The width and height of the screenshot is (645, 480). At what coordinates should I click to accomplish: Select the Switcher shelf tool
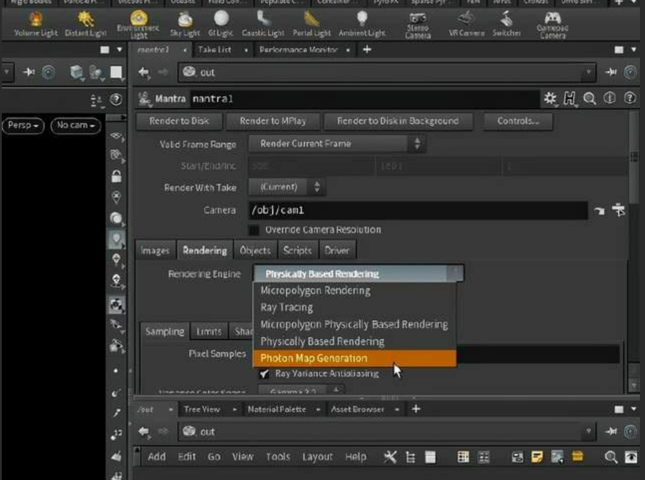[x=507, y=24]
